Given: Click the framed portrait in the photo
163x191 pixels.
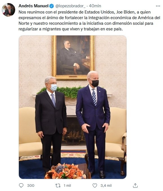Looking at the screenshot, I should click(x=73, y=57).
